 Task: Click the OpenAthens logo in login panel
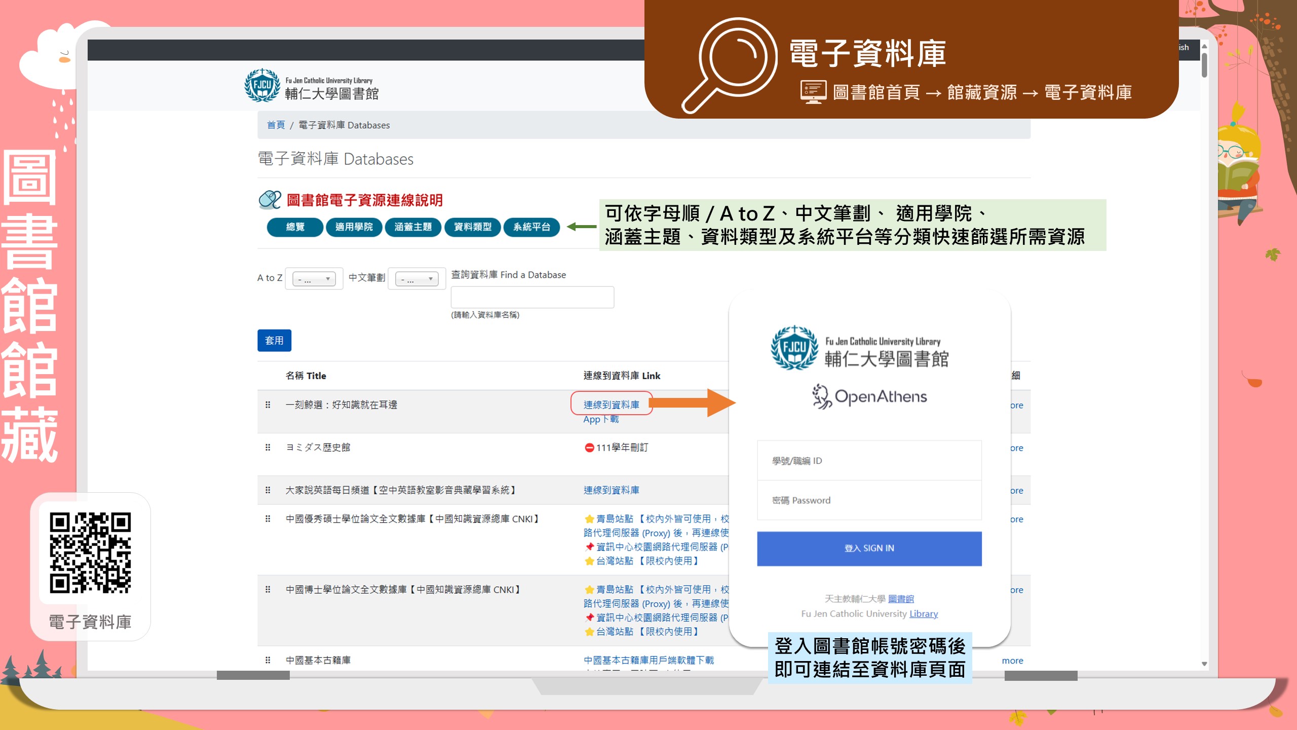[x=869, y=396]
